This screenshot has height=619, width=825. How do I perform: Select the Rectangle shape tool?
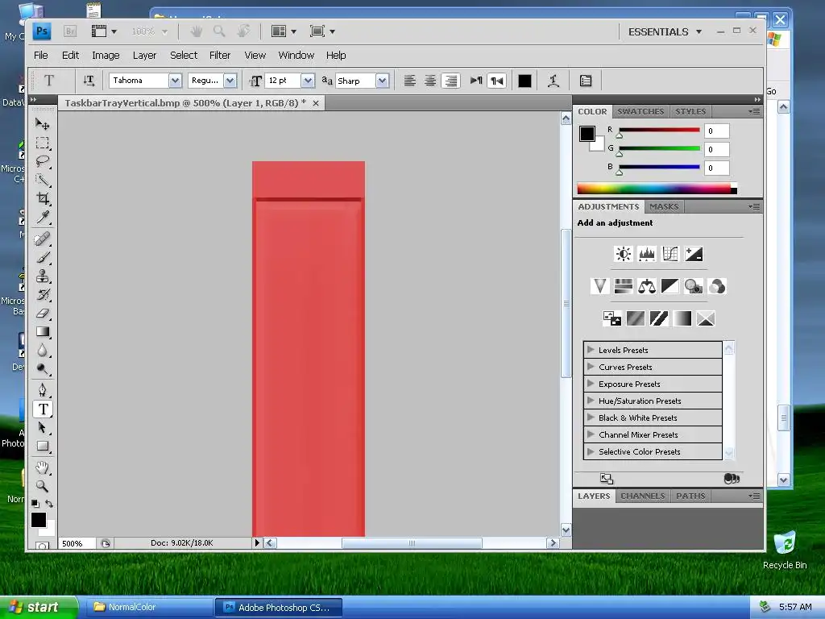(x=42, y=447)
